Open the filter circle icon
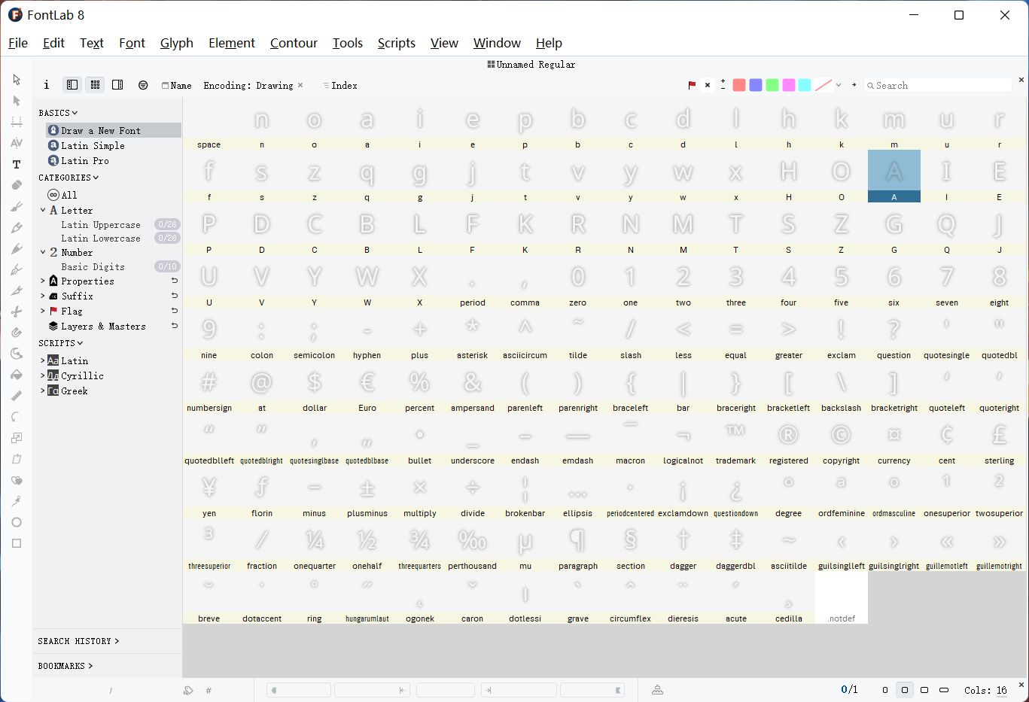Screen dimensions: 1029x702 pos(143,85)
